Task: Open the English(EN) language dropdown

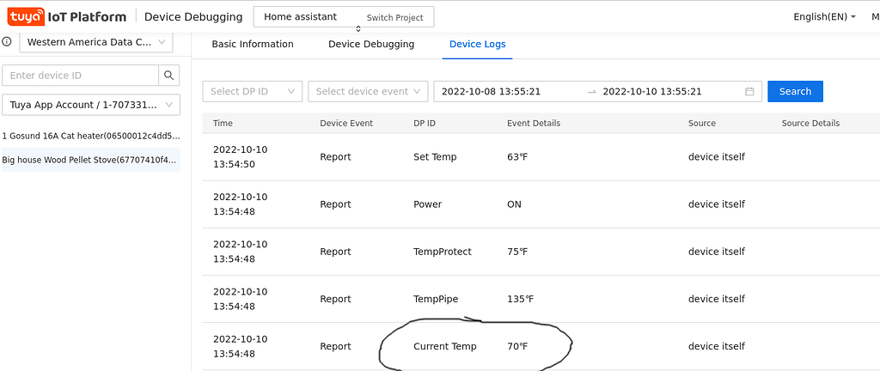Action: (824, 17)
